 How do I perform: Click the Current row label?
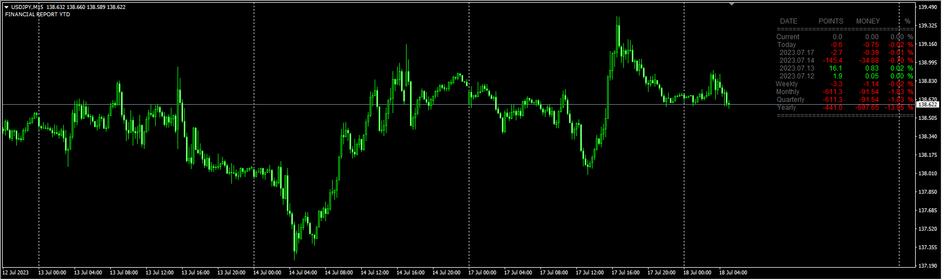click(x=787, y=37)
